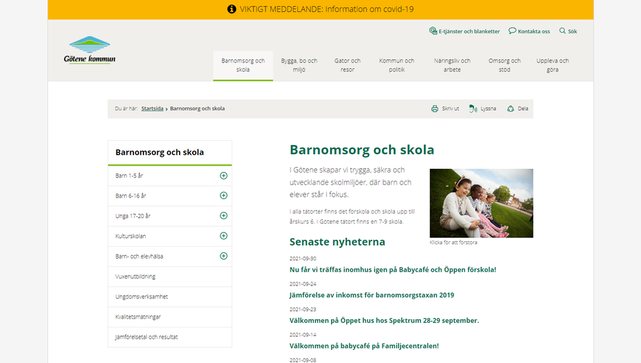
Task: Select Vuxenutbildning in the sidebar menu
Action: 135,276
